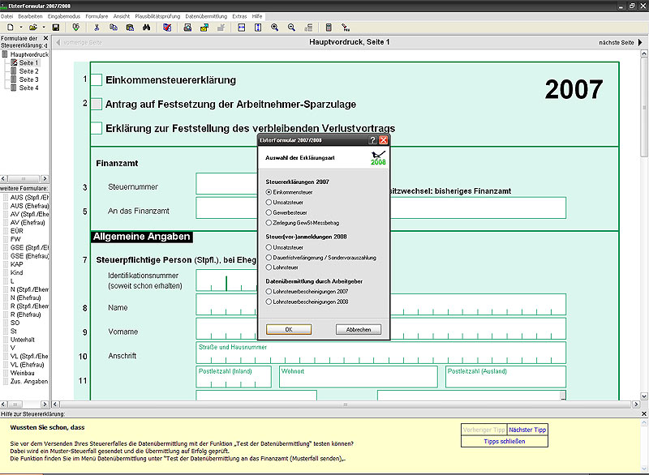Click the Open folder toolbar icon
Screen dimensions: 649x475
33,28
